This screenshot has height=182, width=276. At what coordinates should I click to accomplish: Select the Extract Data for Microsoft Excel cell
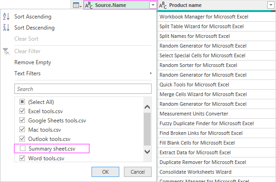[x=216, y=152]
